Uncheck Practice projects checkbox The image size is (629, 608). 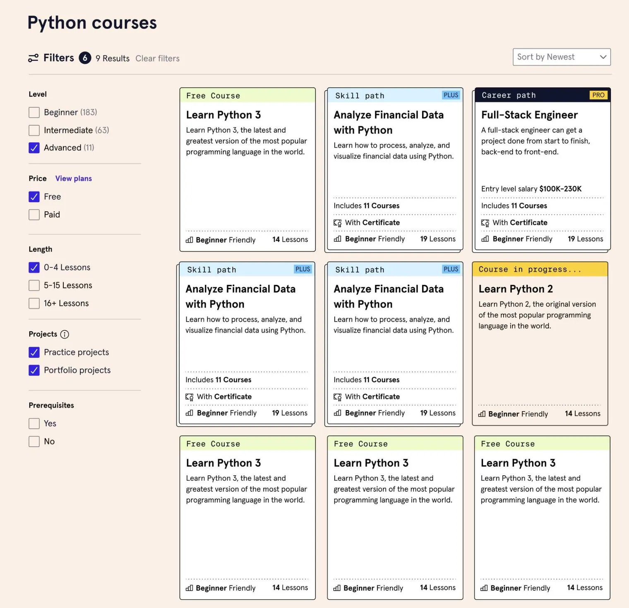click(x=34, y=352)
